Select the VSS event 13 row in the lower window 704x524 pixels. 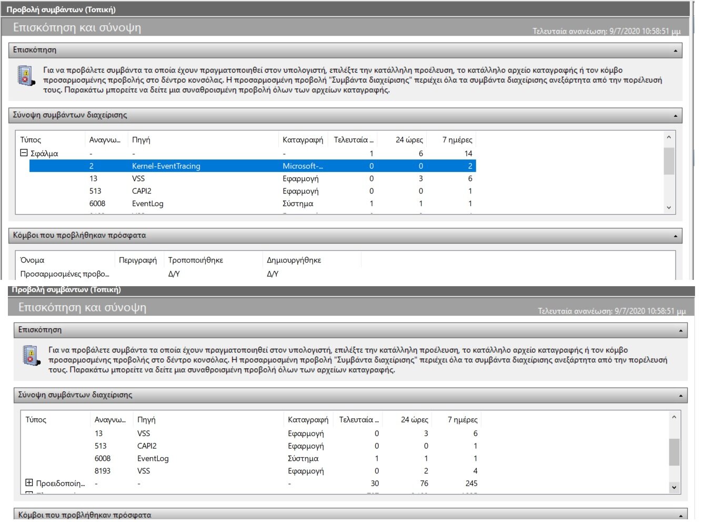(258, 434)
